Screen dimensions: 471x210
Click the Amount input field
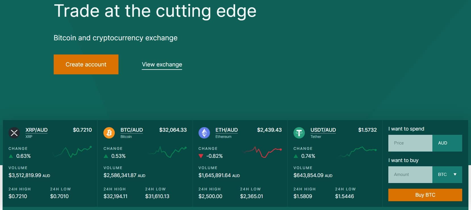[410, 175]
